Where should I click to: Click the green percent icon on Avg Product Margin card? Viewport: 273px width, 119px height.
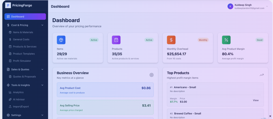(226, 40)
